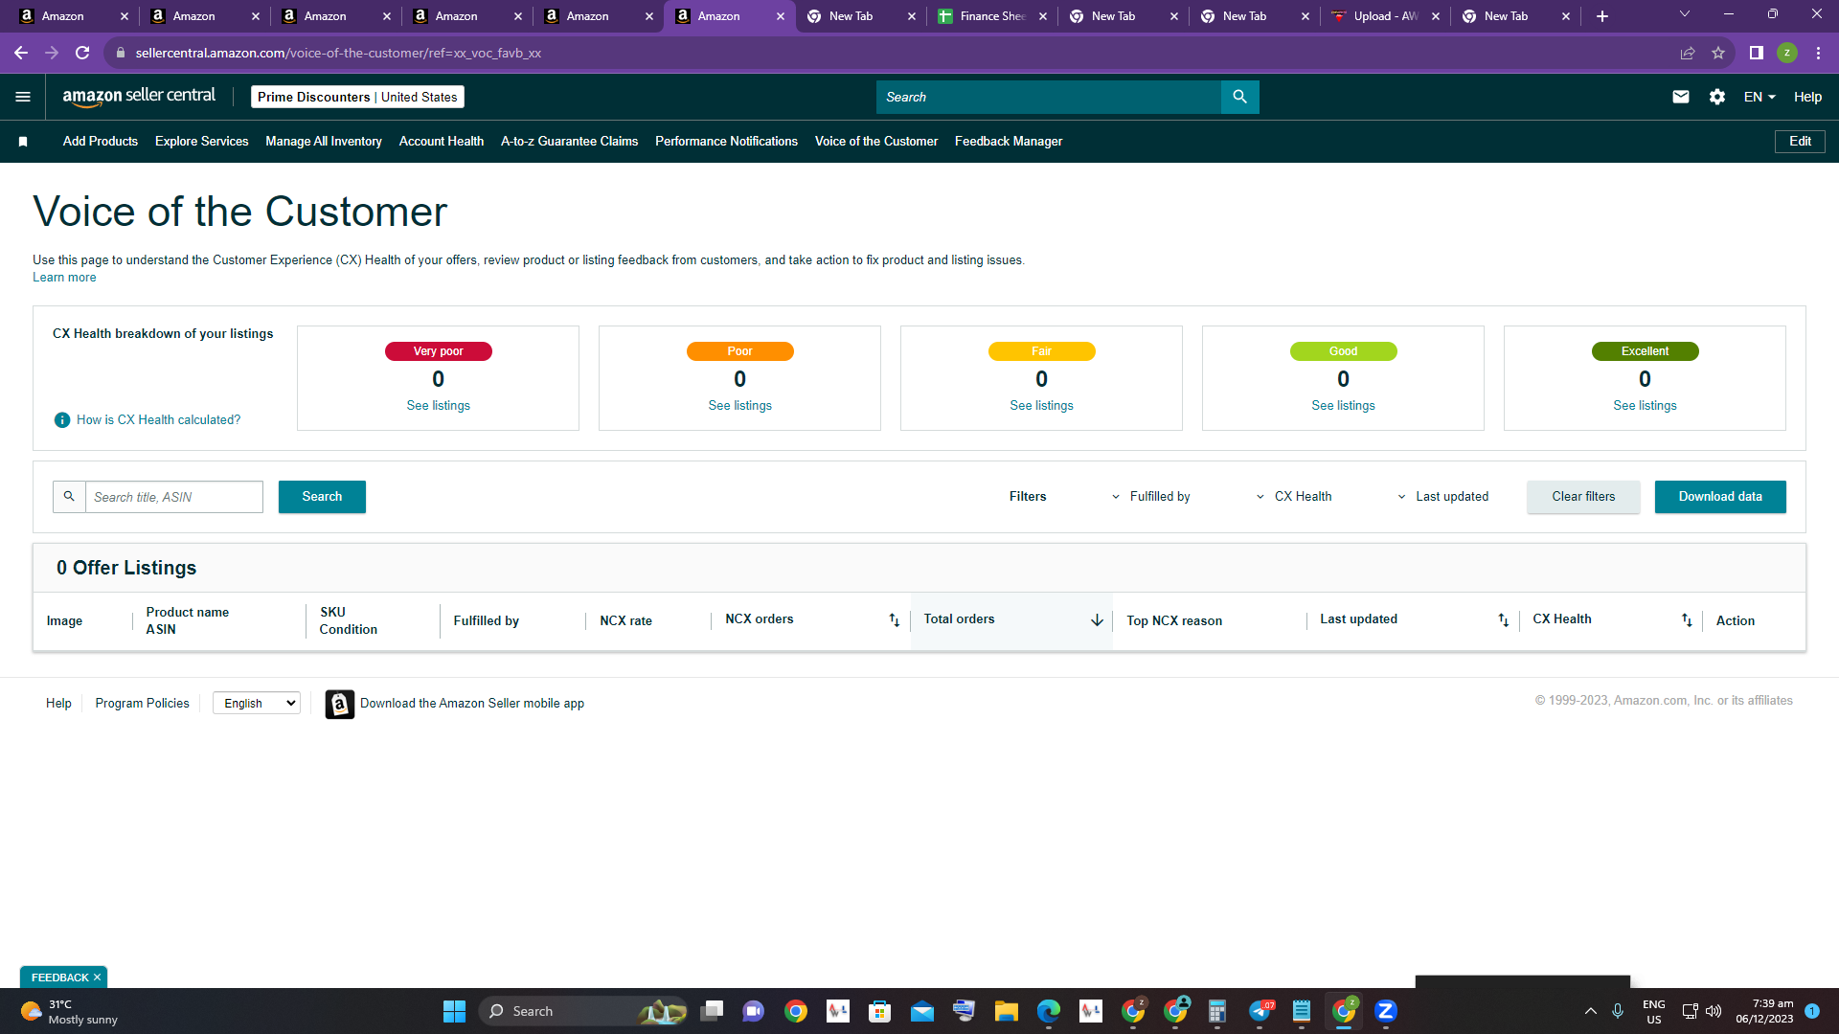Open Microsoft Edge from taskbar
Viewport: 1839px width, 1034px height.
(x=1048, y=1011)
